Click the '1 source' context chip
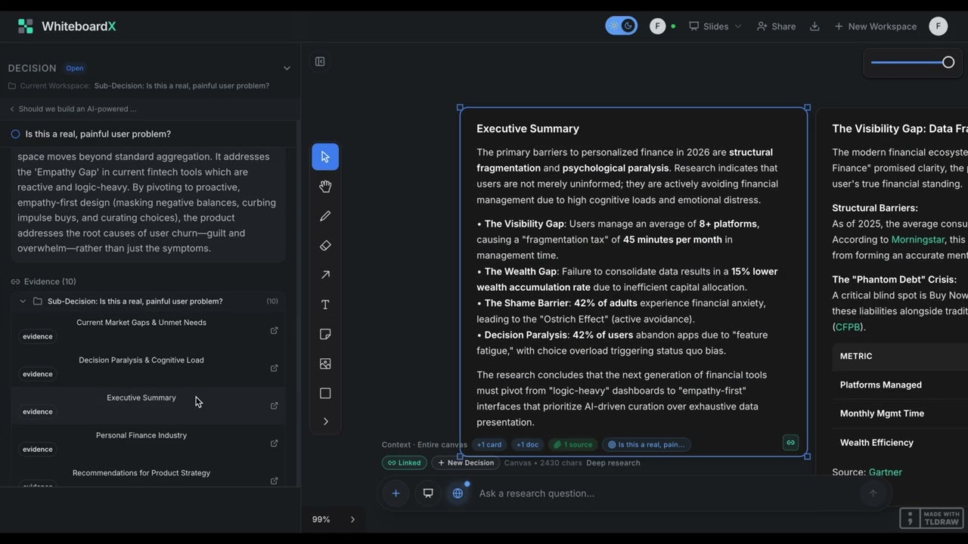This screenshot has height=544, width=968. coord(572,445)
